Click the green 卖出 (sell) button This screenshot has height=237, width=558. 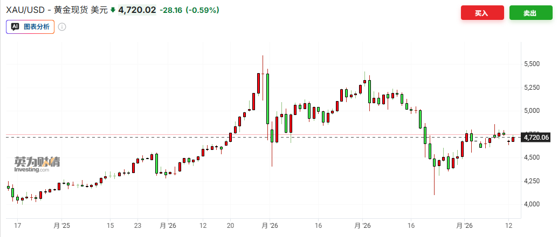531,13
